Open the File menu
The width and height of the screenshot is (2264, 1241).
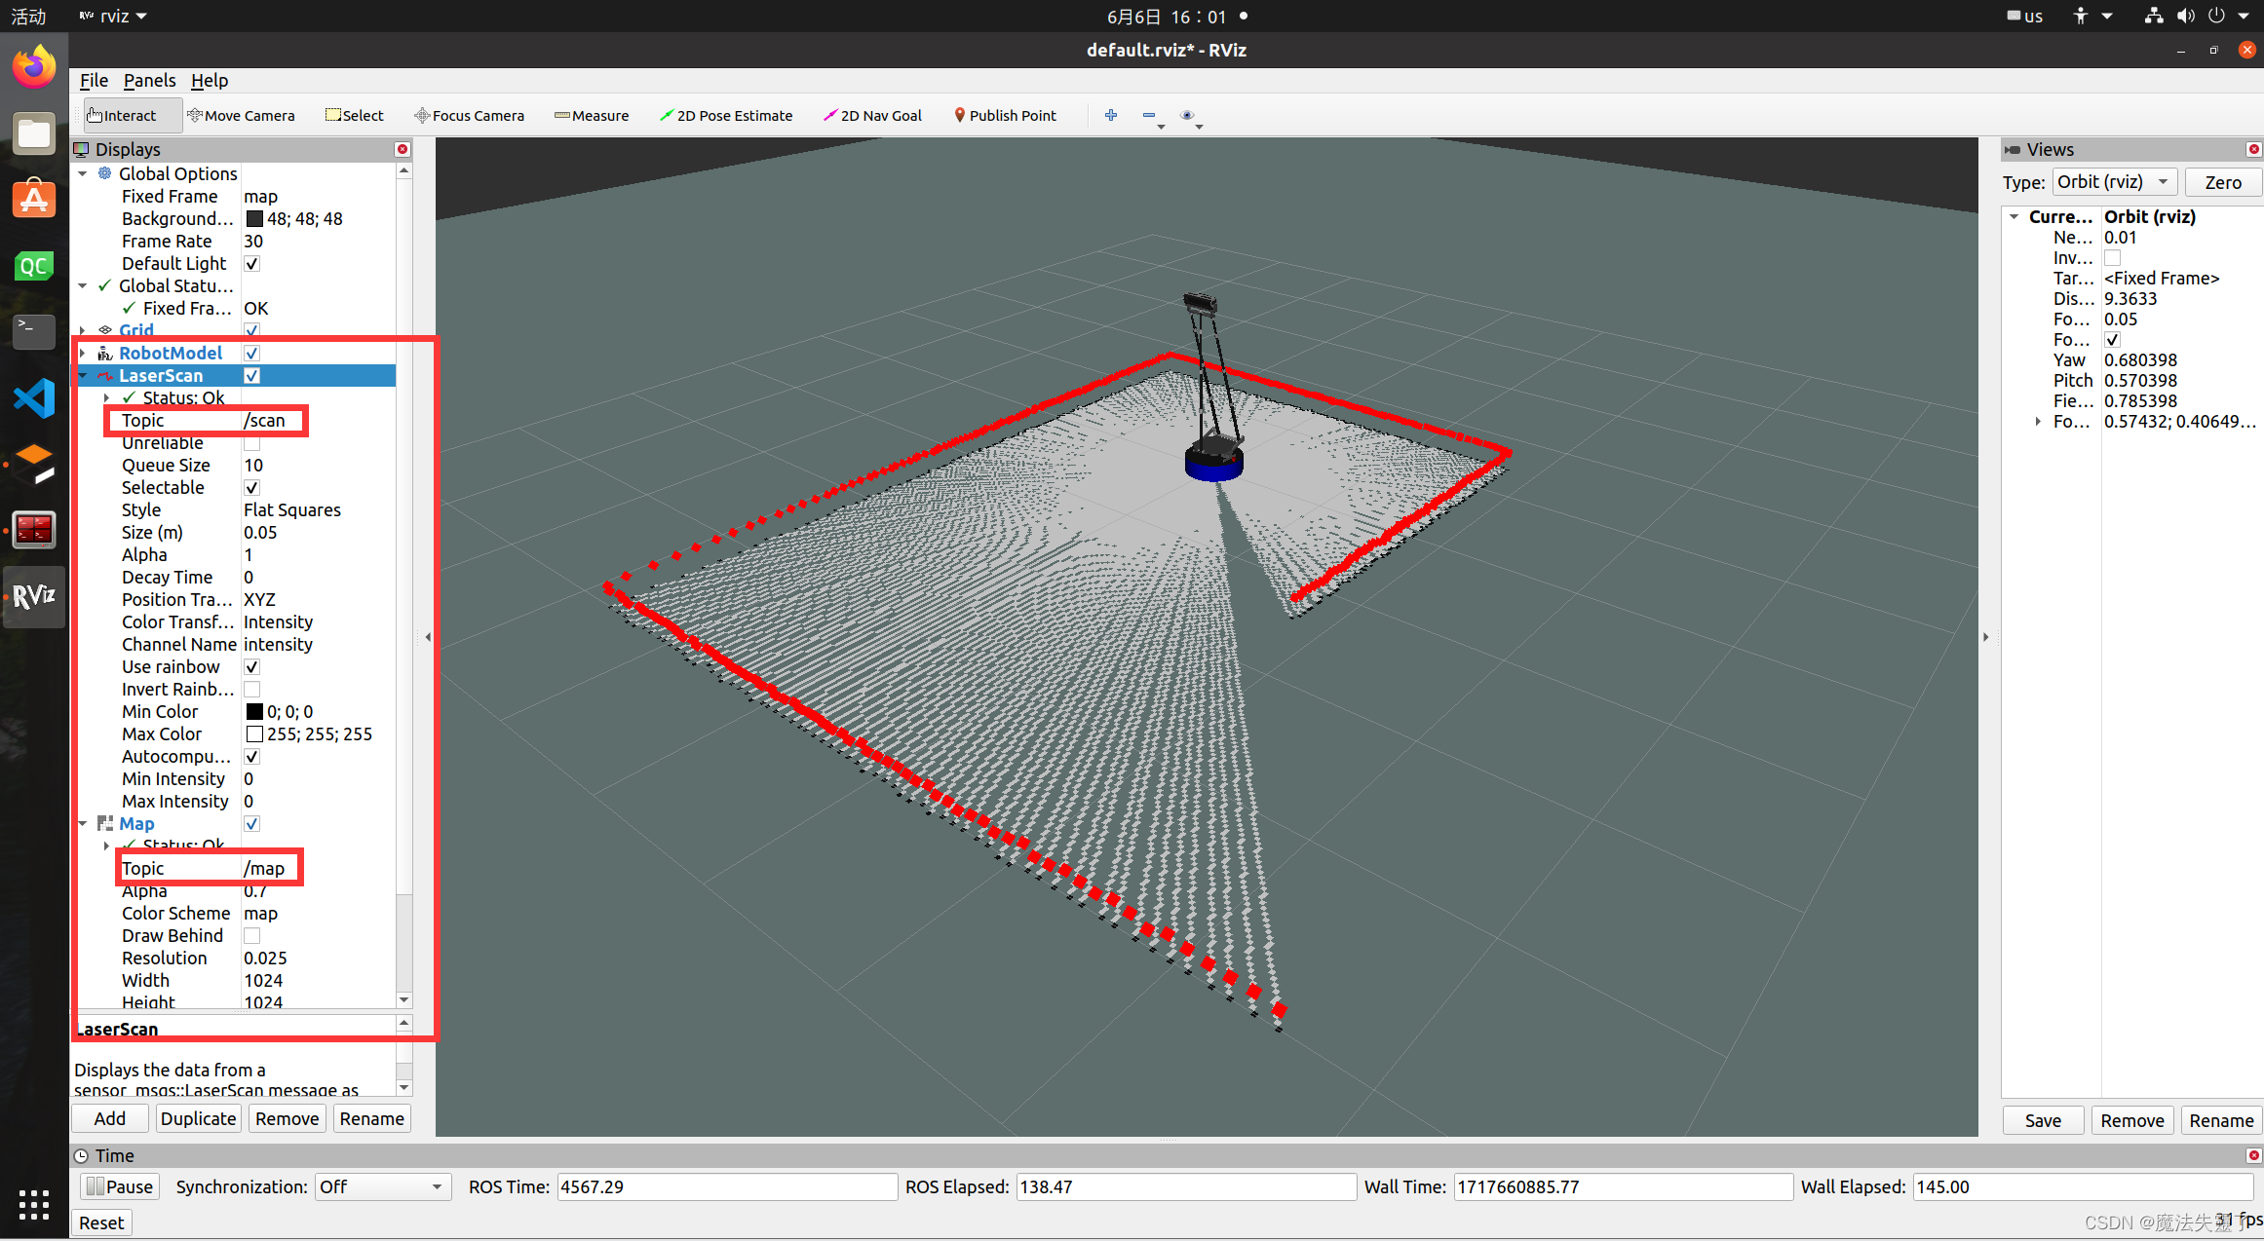[x=94, y=80]
